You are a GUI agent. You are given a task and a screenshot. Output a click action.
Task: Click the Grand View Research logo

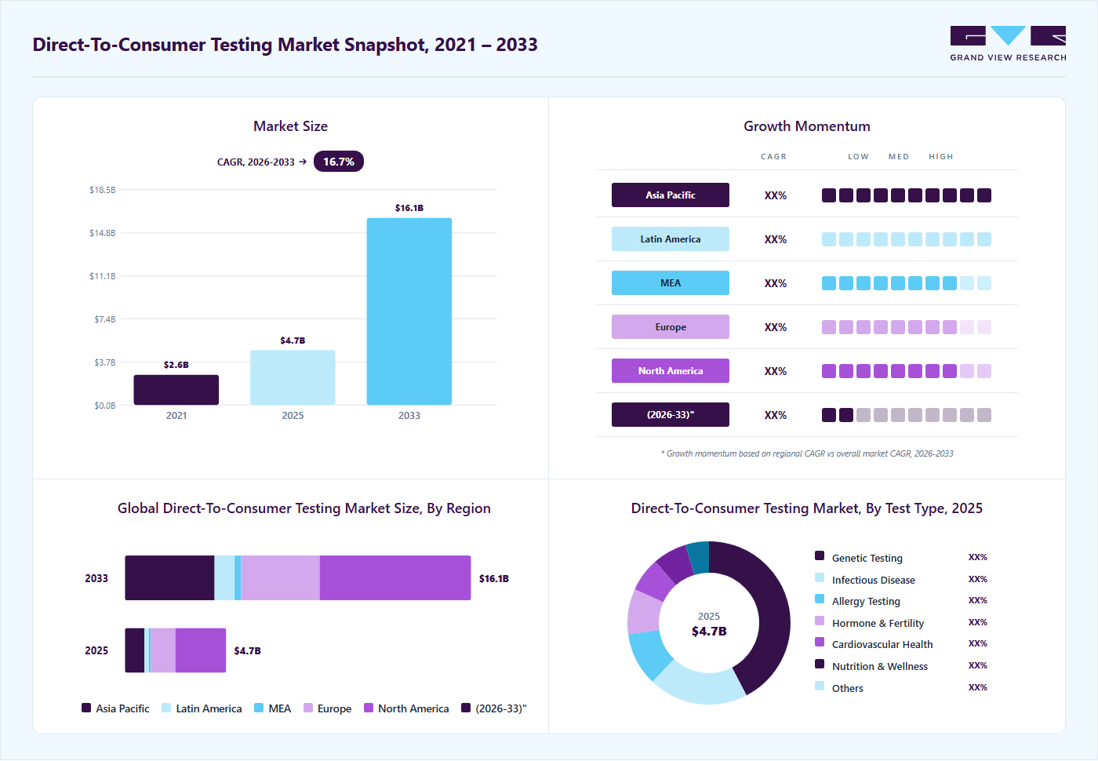1008,44
